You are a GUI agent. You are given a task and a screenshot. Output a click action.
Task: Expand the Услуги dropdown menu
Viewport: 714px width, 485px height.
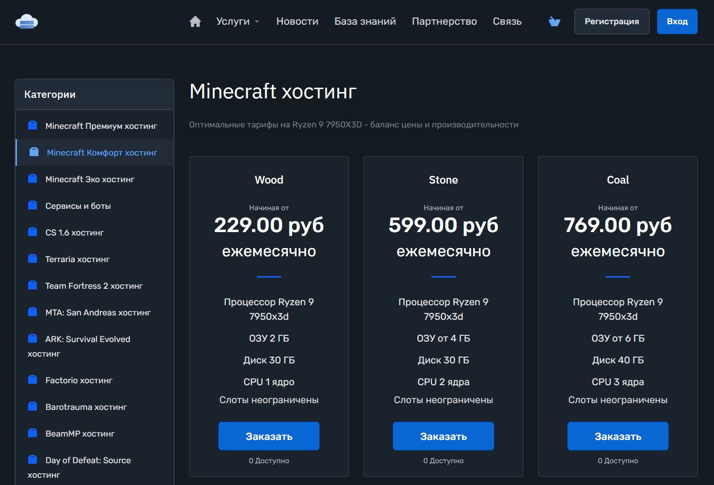tap(238, 21)
